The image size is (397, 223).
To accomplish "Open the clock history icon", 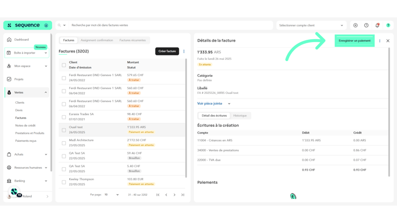I will (366, 25).
